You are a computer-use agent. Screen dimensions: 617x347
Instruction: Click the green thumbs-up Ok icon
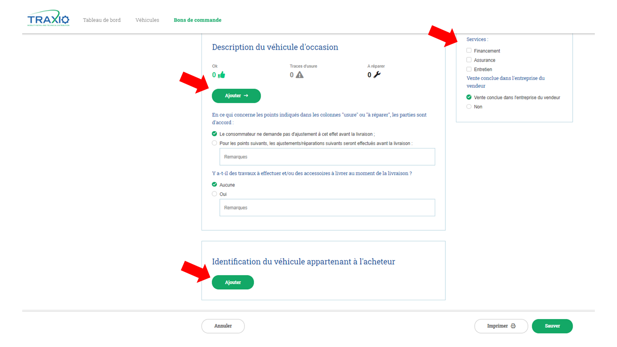222,75
